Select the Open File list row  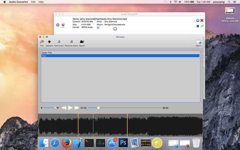[120, 53]
